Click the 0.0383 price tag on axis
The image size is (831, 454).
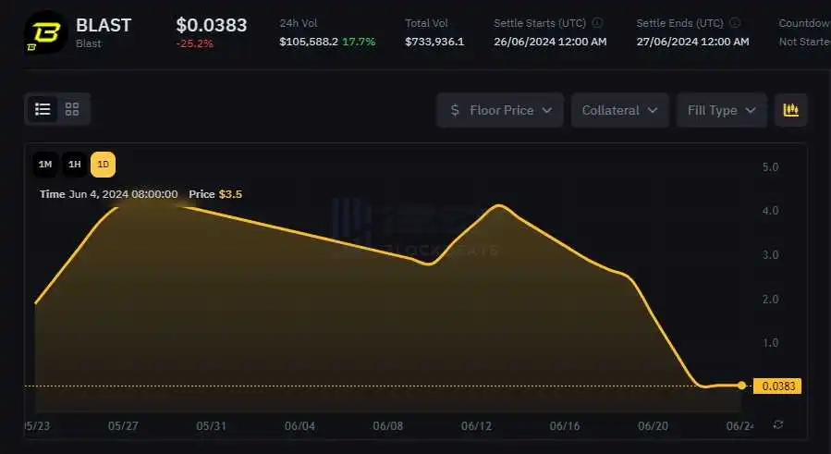pyautogui.click(x=777, y=387)
